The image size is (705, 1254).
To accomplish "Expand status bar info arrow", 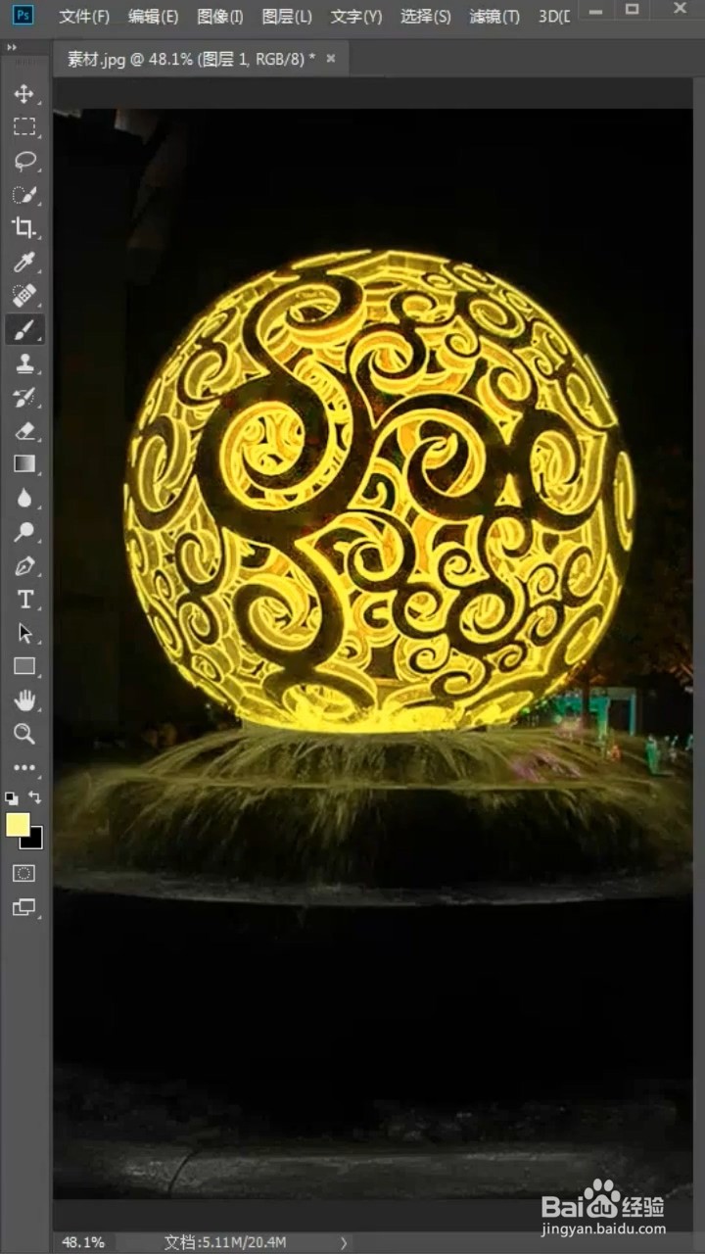I will [x=344, y=1242].
